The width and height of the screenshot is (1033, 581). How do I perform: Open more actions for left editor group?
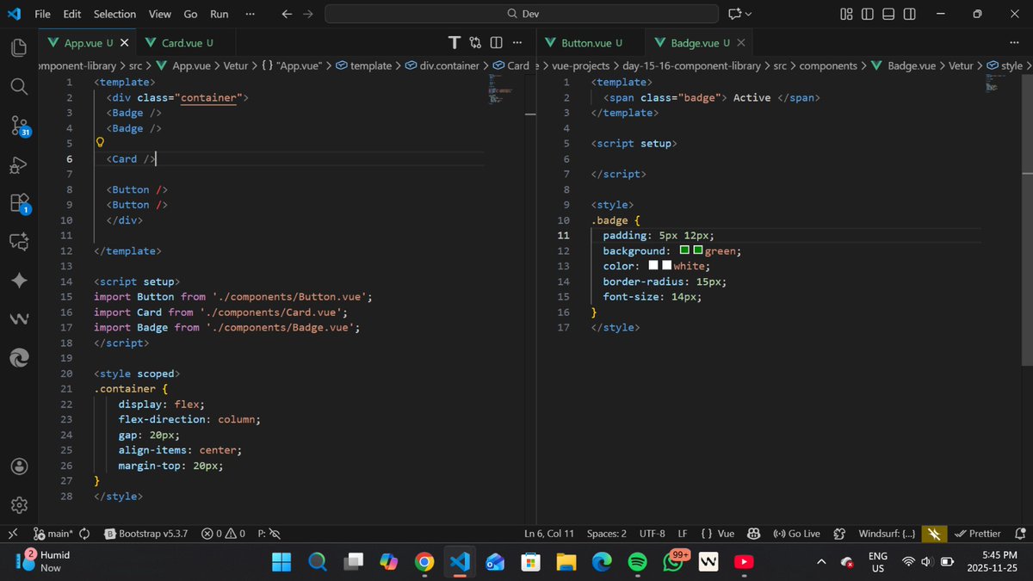516,42
